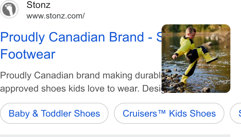The image size is (241, 137).
Task: Click the ™ symbol in the Cruisers chip
Action: coord(162,112)
